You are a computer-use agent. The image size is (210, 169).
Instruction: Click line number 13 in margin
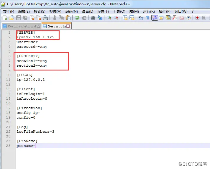click(x=8, y=89)
